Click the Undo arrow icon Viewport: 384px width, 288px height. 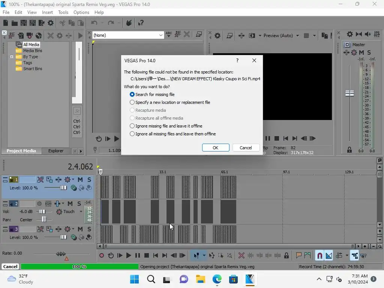[x=94, y=23]
